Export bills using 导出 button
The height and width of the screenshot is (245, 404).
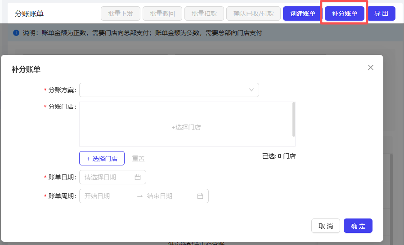(381, 13)
